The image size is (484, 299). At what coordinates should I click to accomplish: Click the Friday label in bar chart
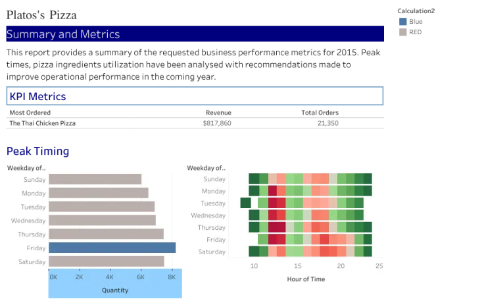[x=36, y=248]
